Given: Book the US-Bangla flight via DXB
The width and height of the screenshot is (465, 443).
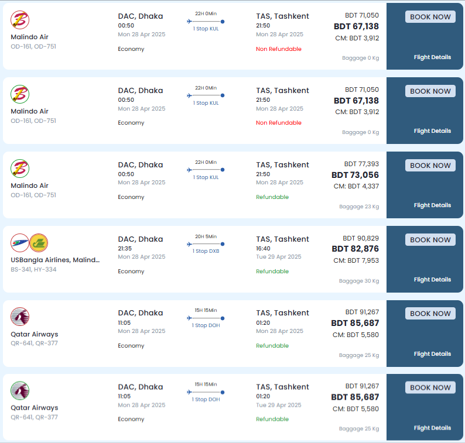Looking at the screenshot, I should click(430, 240).
